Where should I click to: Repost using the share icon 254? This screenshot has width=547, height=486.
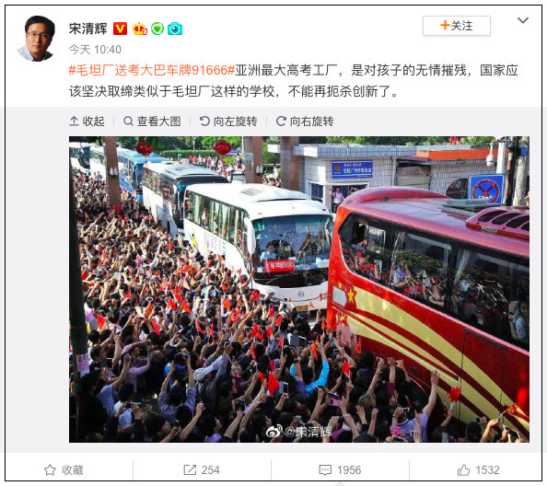(x=202, y=470)
